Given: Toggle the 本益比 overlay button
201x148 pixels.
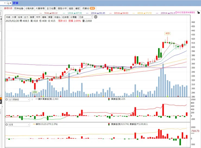Looking at the screenshot, I should point(57,17).
